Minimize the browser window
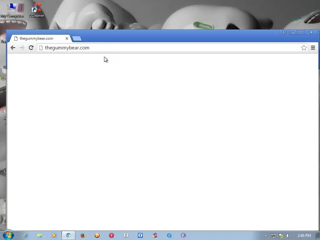 click(x=293, y=32)
